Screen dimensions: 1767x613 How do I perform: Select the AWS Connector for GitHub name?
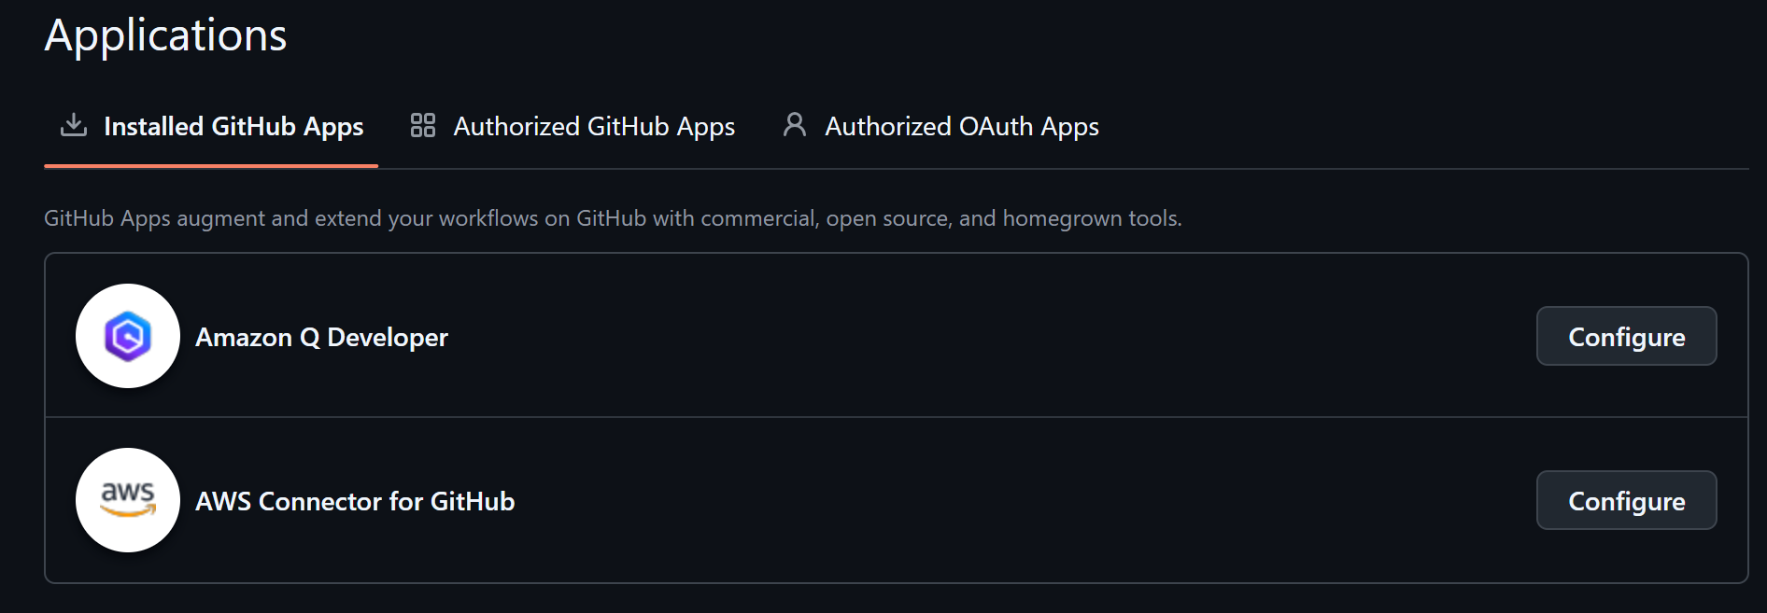pyautogui.click(x=355, y=501)
